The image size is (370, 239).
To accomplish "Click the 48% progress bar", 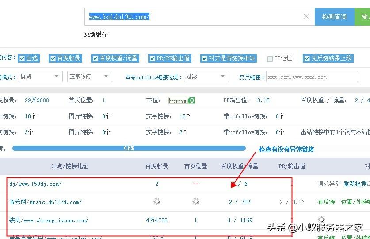I will [129, 148].
